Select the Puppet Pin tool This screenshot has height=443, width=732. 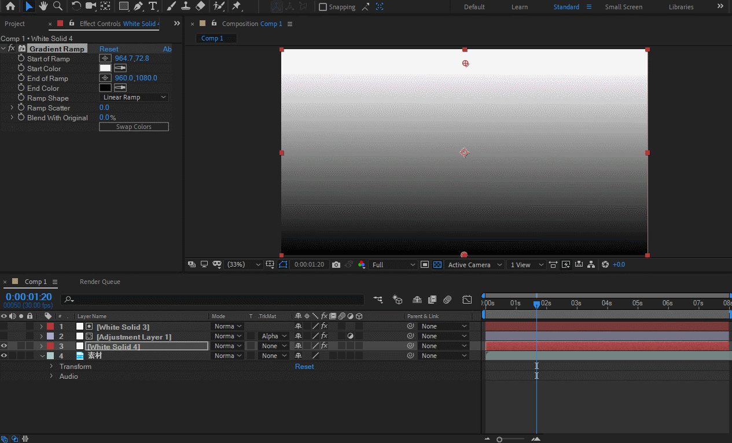point(236,6)
